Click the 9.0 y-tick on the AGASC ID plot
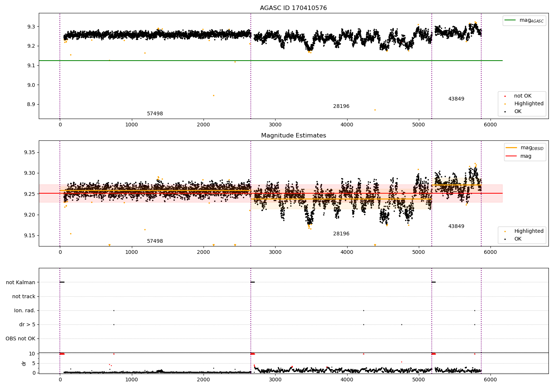Screen dimensions: 554x388 click(31, 85)
